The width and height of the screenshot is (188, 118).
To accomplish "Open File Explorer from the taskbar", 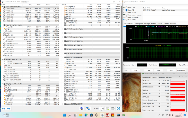I will pos(81,115).
